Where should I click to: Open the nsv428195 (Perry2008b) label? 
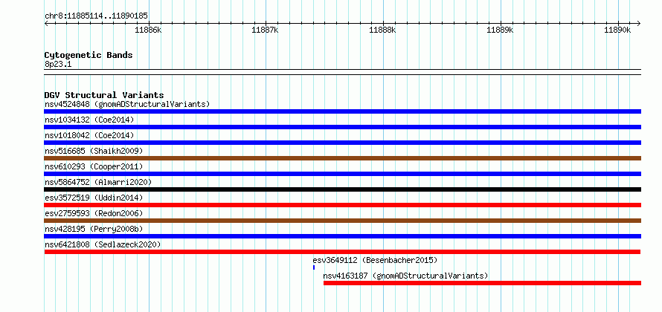94,229
